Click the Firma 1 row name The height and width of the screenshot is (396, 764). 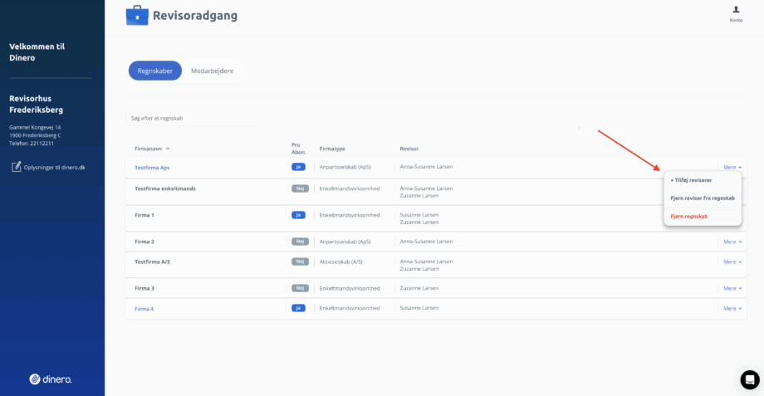tap(144, 215)
